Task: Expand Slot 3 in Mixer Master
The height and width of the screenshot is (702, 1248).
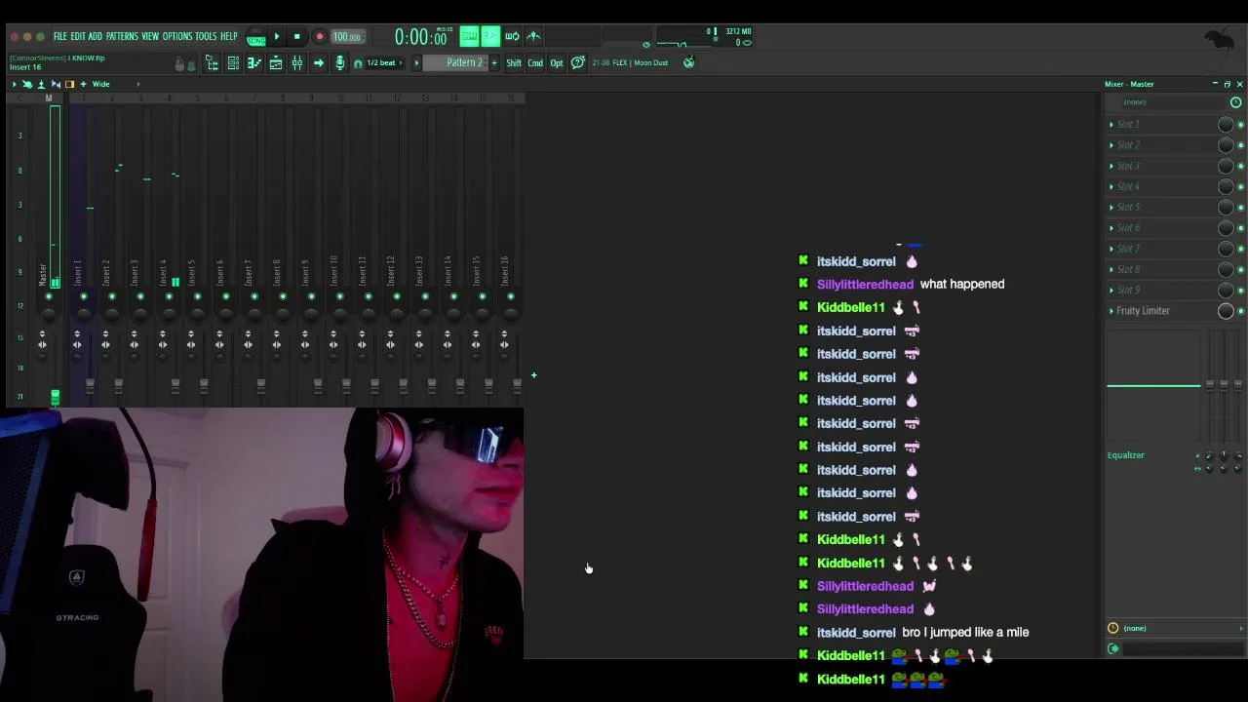Action: (x=1111, y=166)
